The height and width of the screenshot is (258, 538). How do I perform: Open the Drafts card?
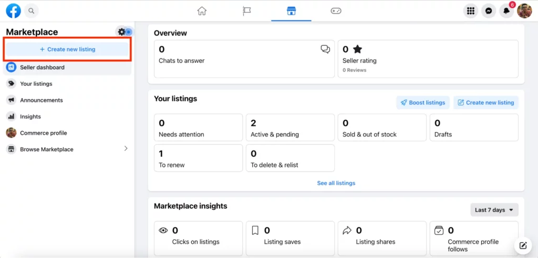[x=474, y=127]
